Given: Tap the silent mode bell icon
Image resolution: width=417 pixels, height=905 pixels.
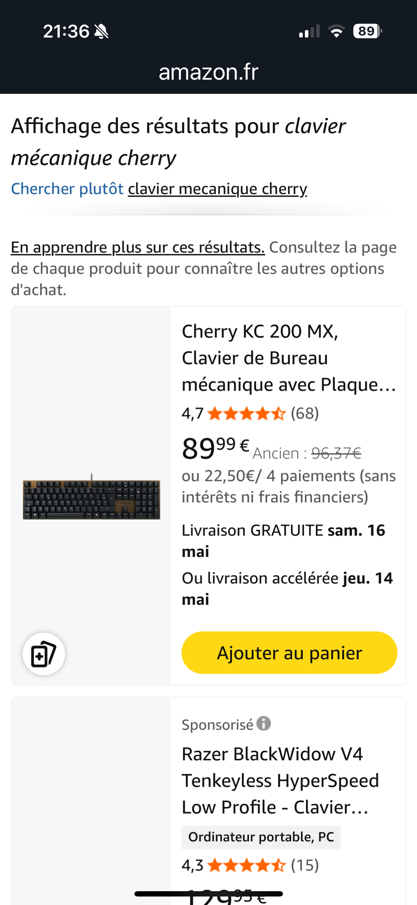Looking at the screenshot, I should point(102,32).
